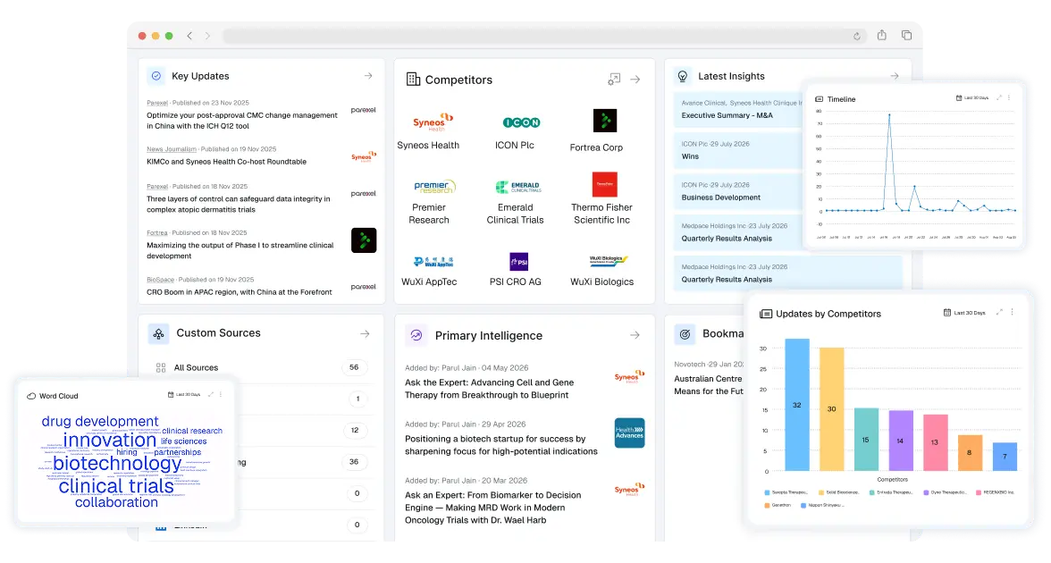Open Advancing Cell and Gene Therapy entry

pyautogui.click(x=490, y=389)
